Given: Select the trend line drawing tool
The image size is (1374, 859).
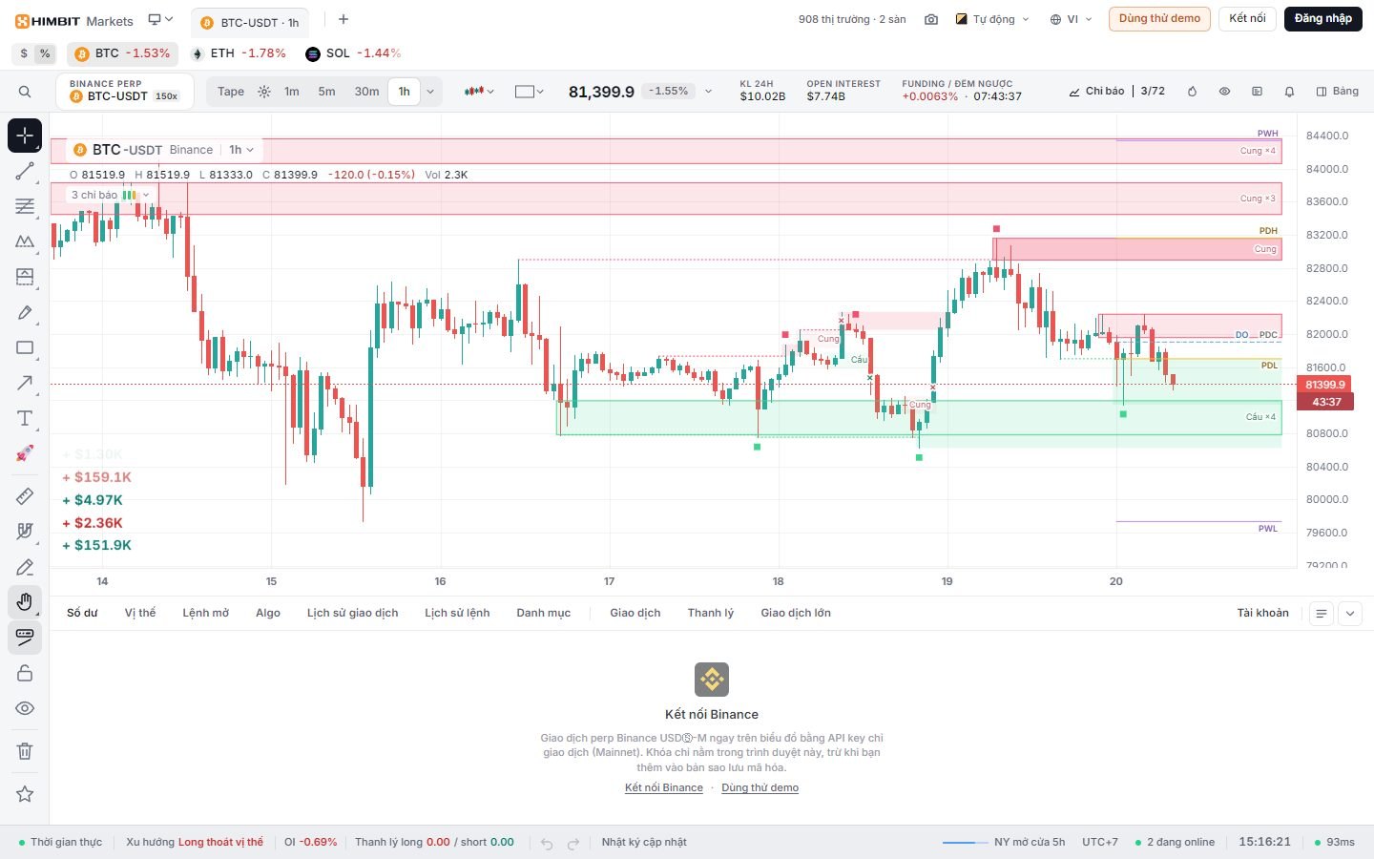Looking at the screenshot, I should pos(25,171).
